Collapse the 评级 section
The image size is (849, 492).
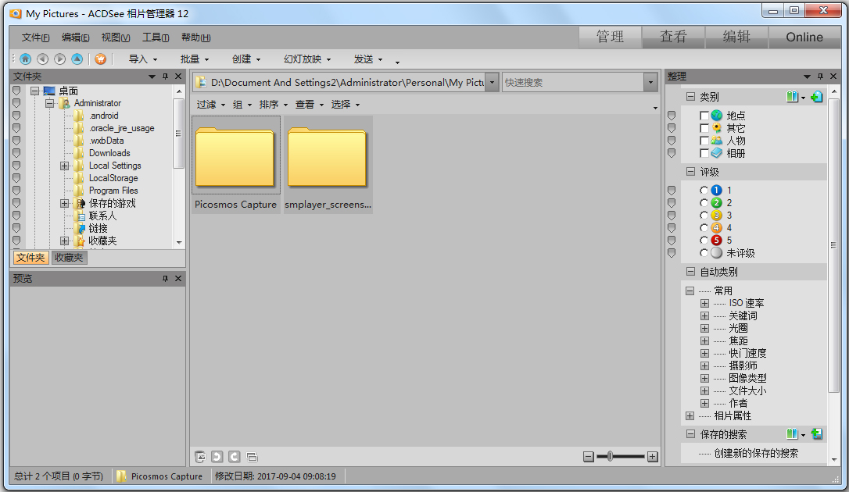(x=690, y=171)
